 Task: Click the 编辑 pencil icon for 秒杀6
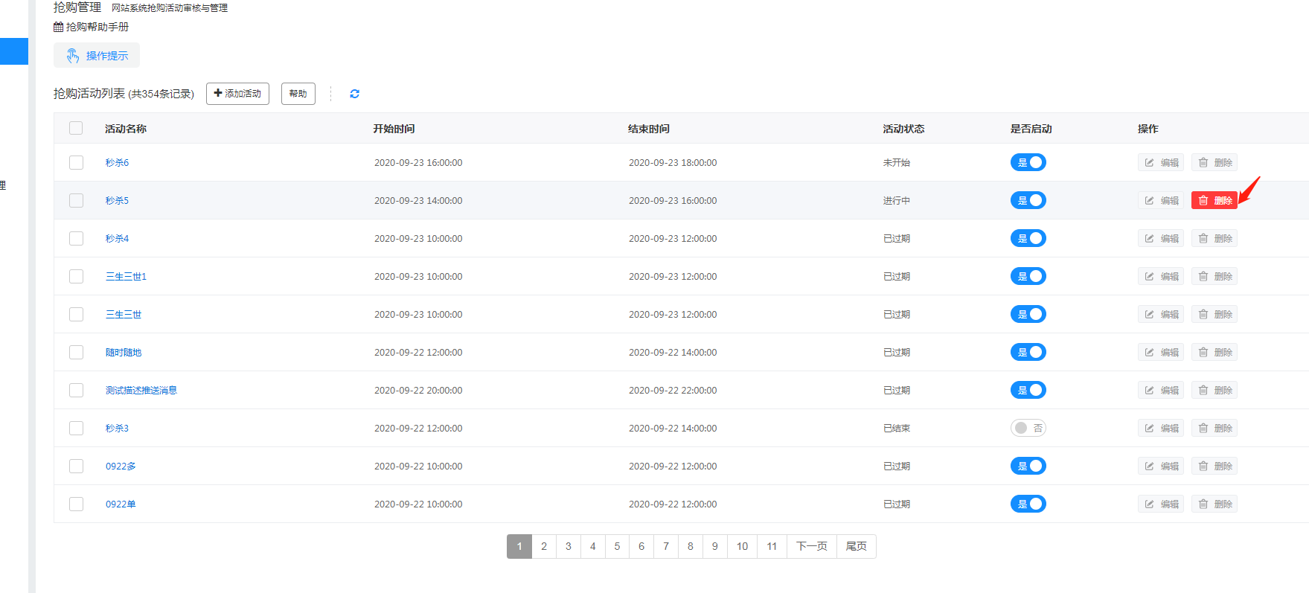click(x=1160, y=162)
